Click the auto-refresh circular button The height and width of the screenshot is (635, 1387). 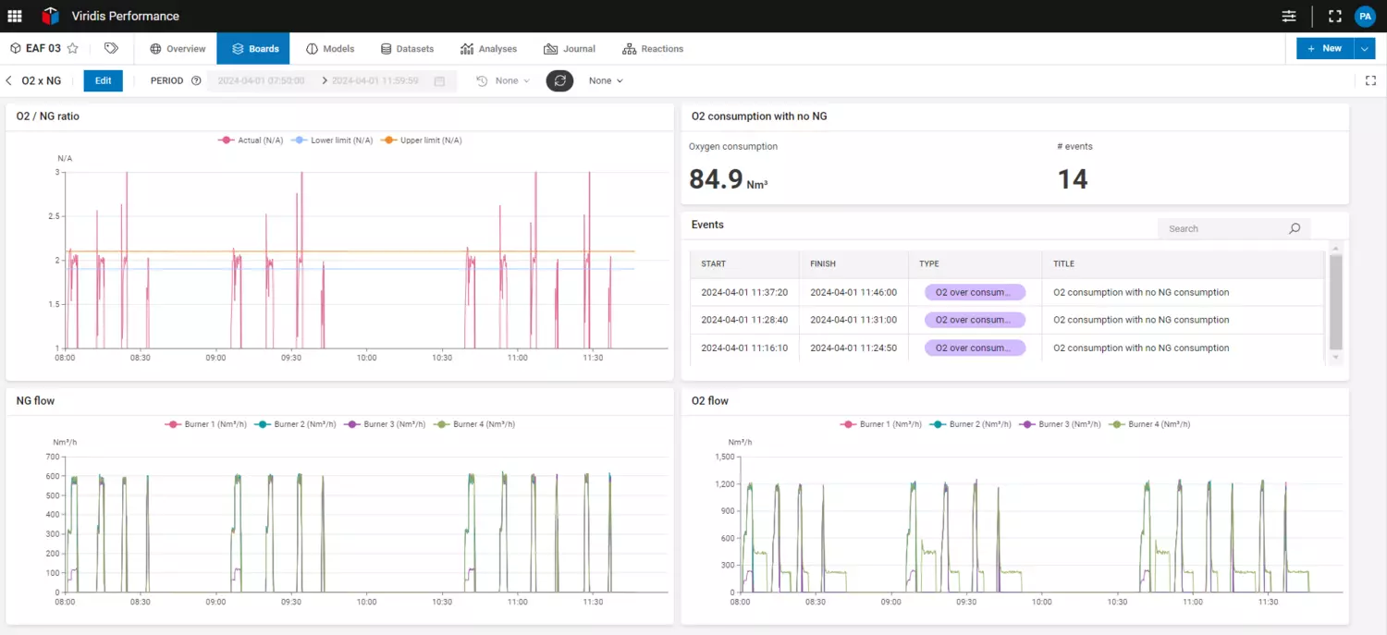(559, 80)
